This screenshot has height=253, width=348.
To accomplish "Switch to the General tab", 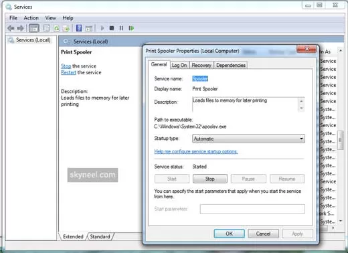I will click(x=159, y=64).
